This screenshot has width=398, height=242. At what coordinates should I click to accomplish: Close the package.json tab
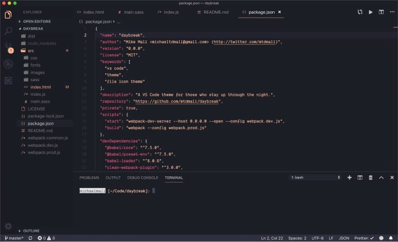pos(280,12)
